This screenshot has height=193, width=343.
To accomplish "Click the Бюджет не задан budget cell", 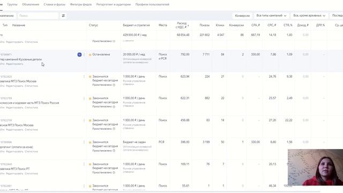I will (x=135, y=142).
